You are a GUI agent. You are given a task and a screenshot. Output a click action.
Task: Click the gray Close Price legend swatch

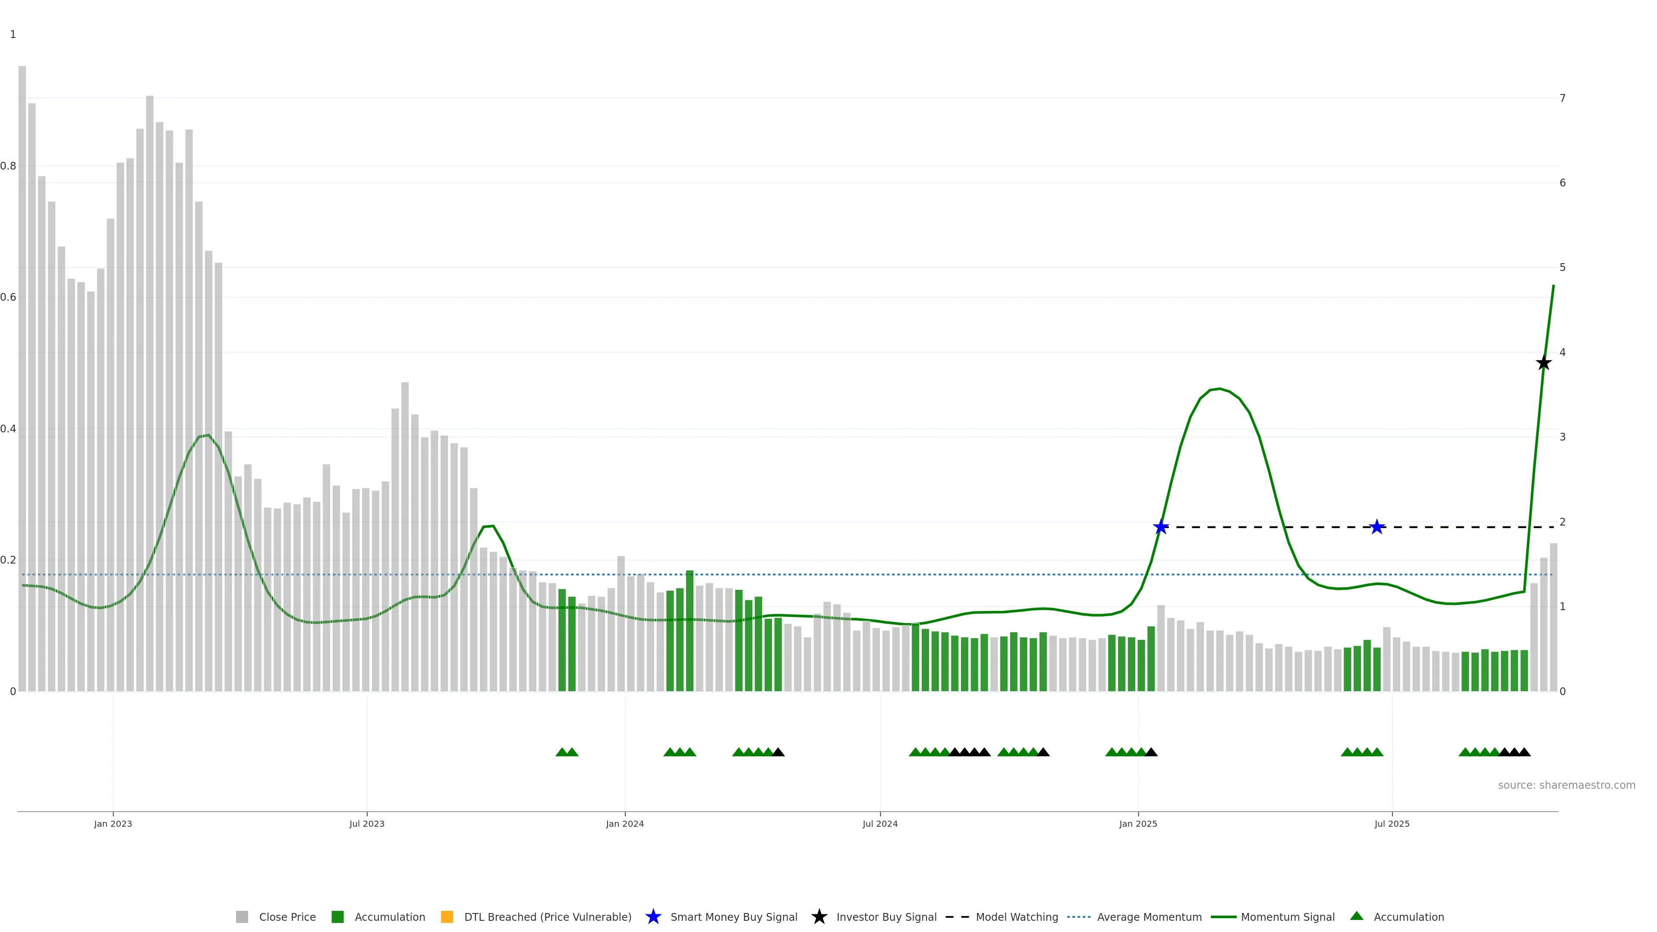pyautogui.click(x=242, y=916)
